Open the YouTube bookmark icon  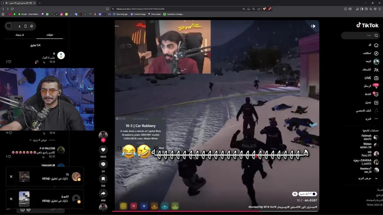[10, 14]
